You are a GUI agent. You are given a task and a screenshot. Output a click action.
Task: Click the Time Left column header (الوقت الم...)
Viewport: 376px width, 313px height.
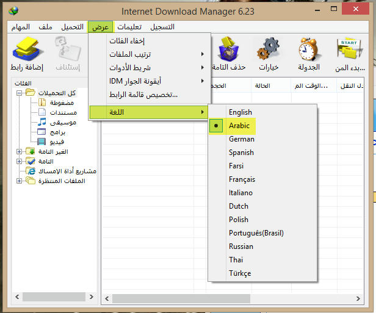click(314, 85)
